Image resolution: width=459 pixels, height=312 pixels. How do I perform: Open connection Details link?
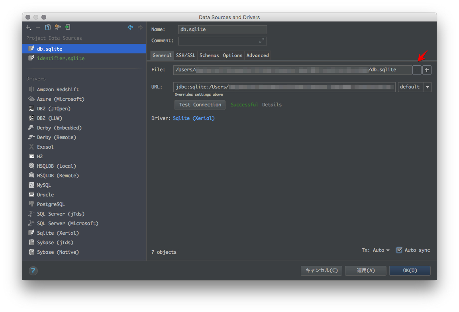272,105
